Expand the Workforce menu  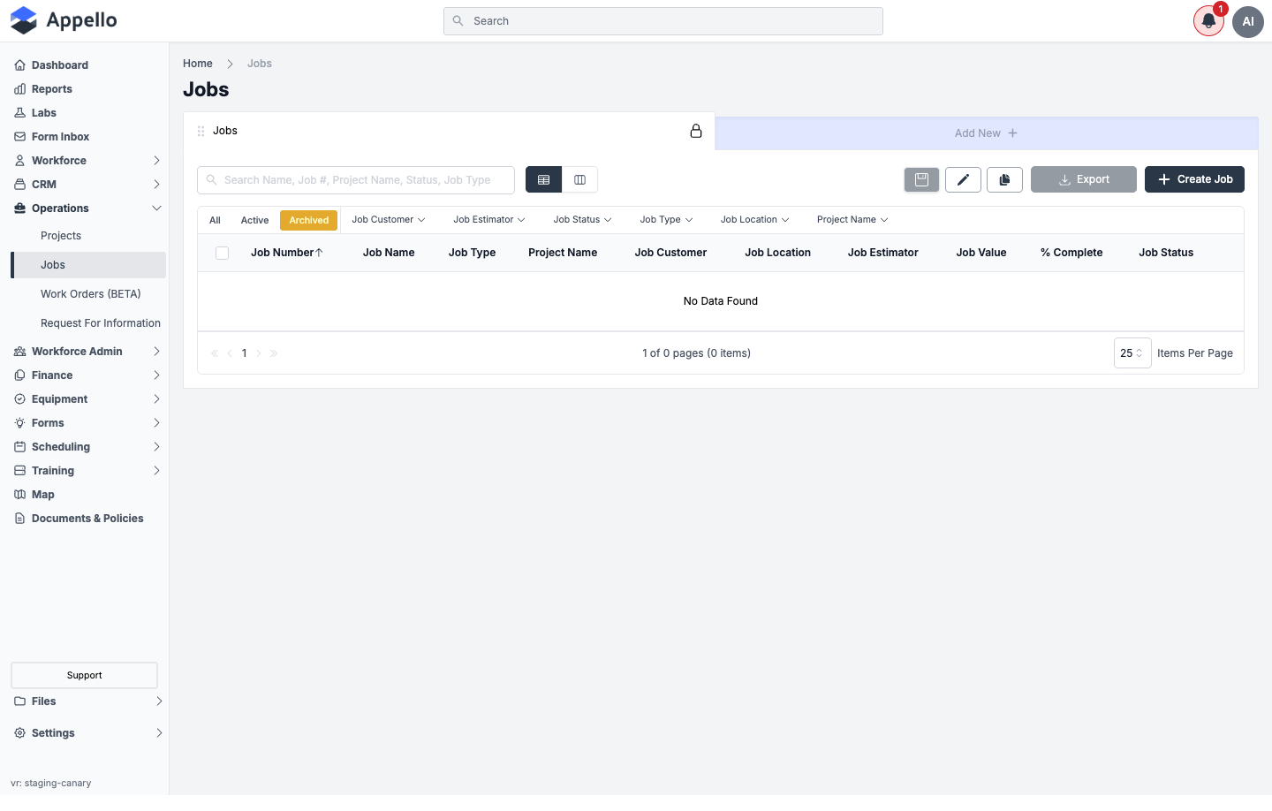[x=88, y=161]
